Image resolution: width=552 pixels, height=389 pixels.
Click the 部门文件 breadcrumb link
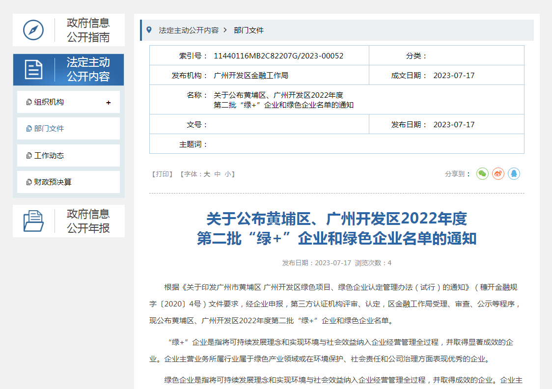(x=248, y=30)
